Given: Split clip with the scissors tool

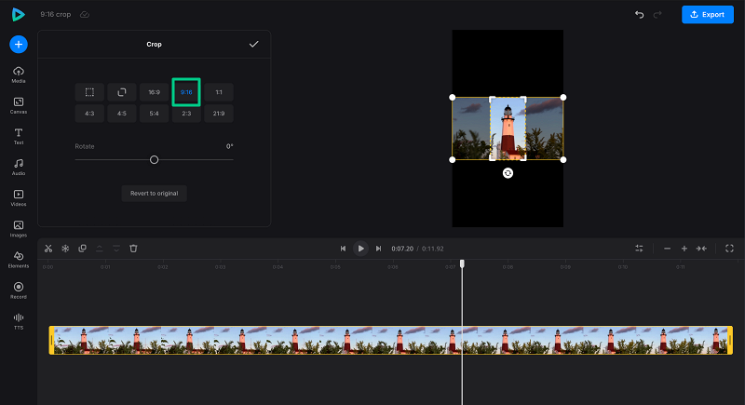Looking at the screenshot, I should coord(48,249).
